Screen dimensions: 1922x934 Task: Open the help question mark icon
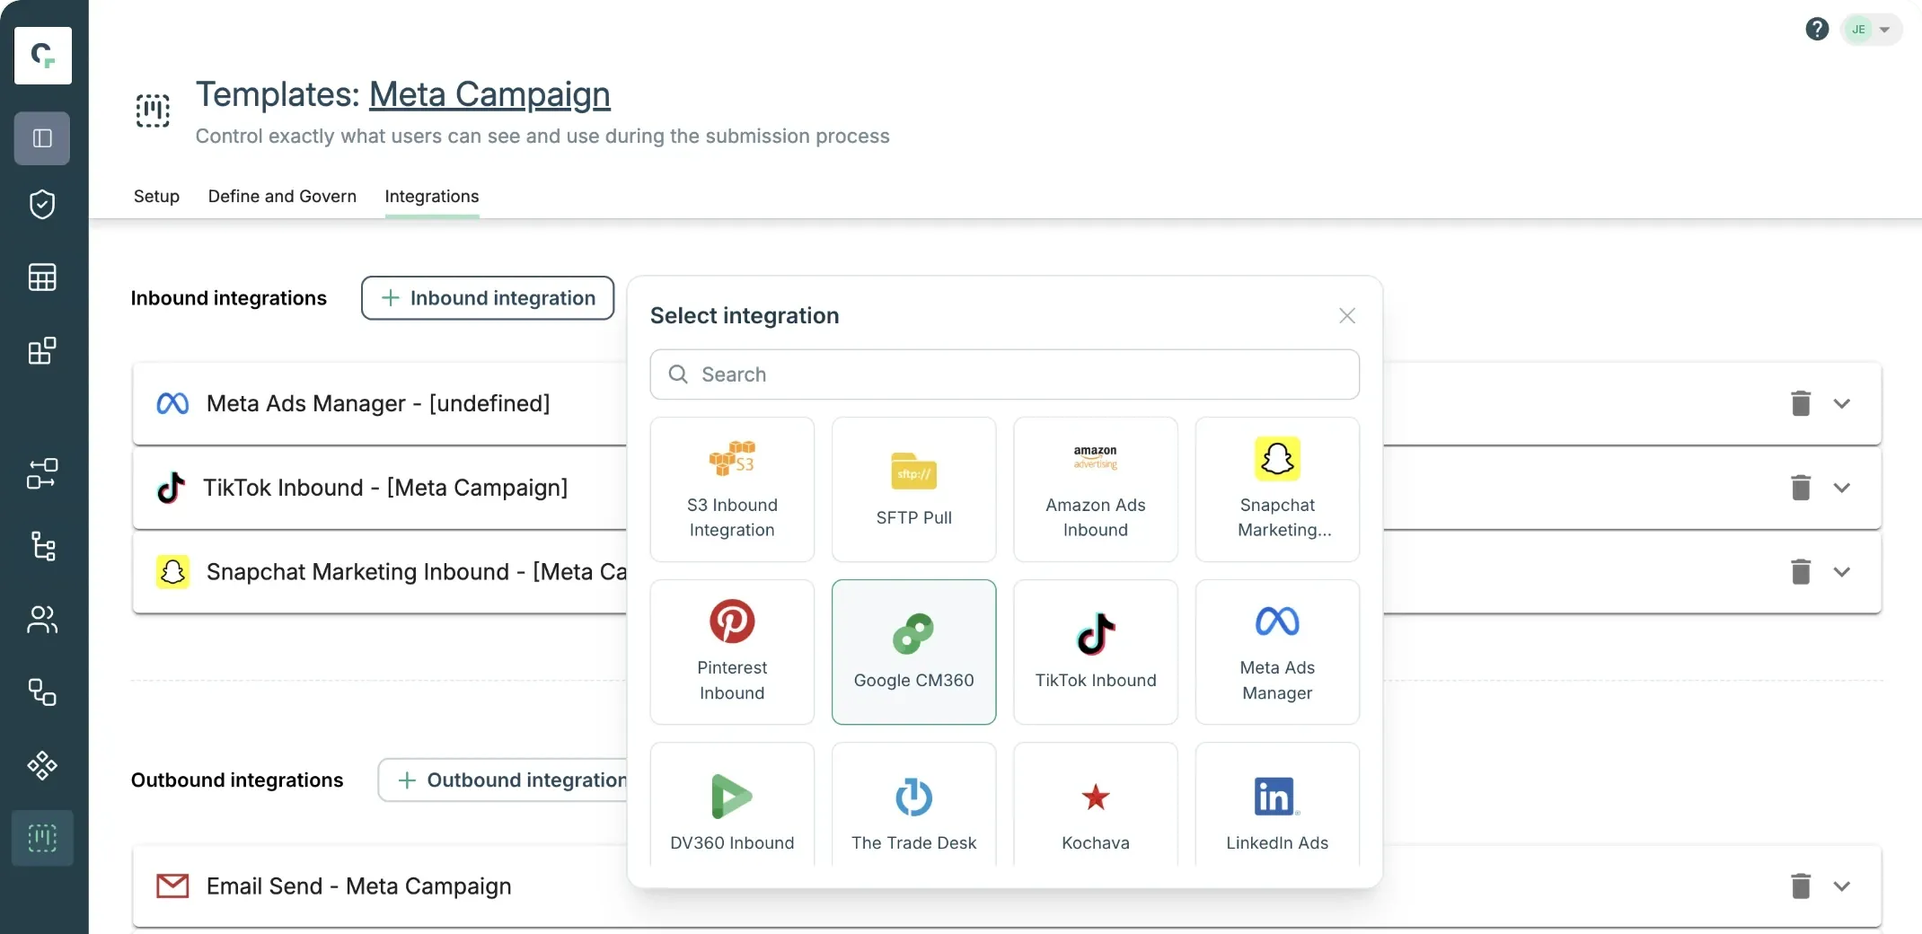pyautogui.click(x=1817, y=30)
